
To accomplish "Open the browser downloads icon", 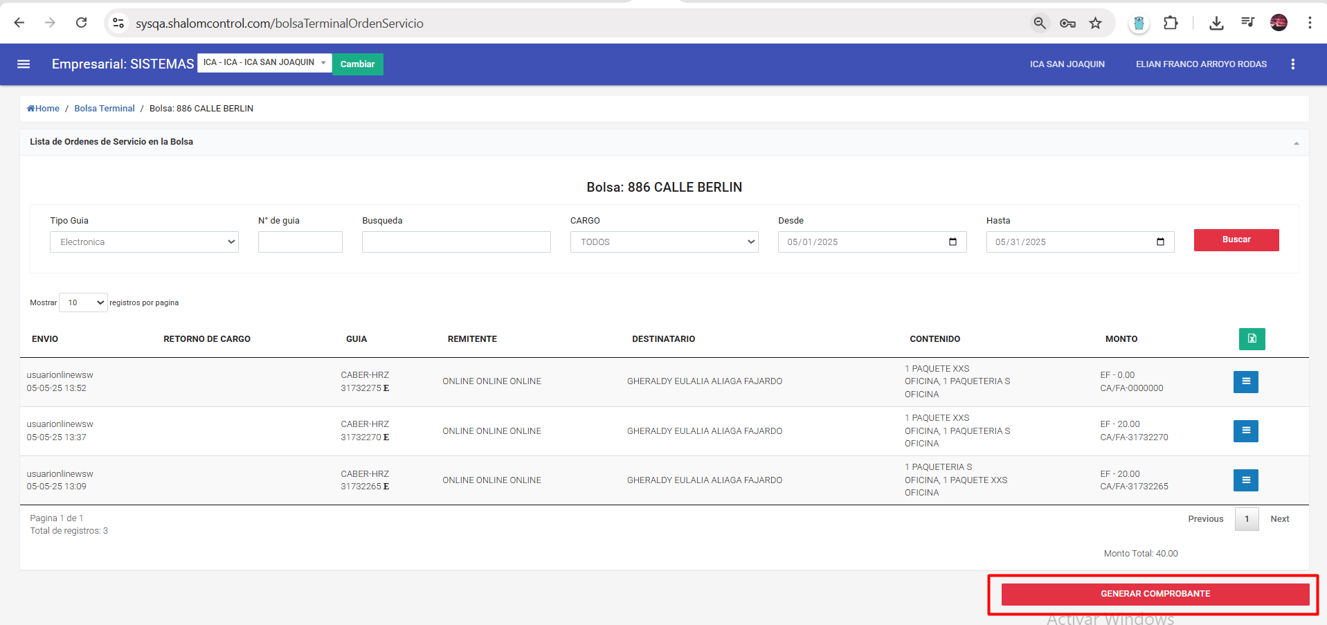I will (1216, 24).
